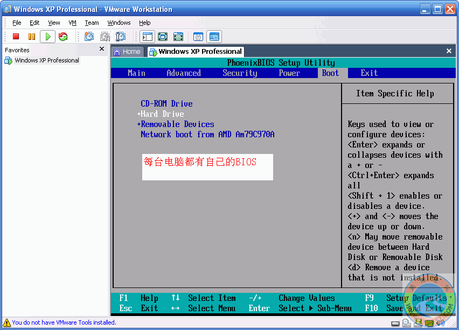Open the File menu
Image resolution: width=459 pixels, height=330 pixels.
[17, 23]
